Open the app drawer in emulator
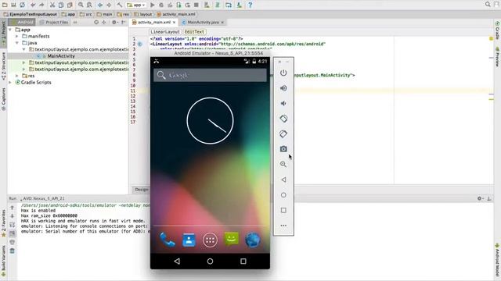 pos(210,240)
